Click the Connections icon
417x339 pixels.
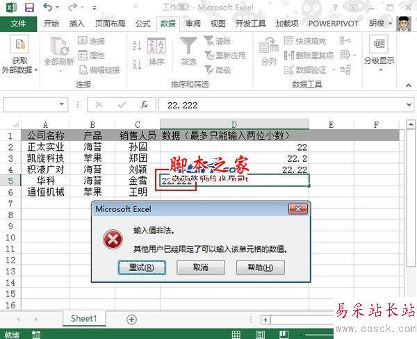pyautogui.click(x=83, y=41)
